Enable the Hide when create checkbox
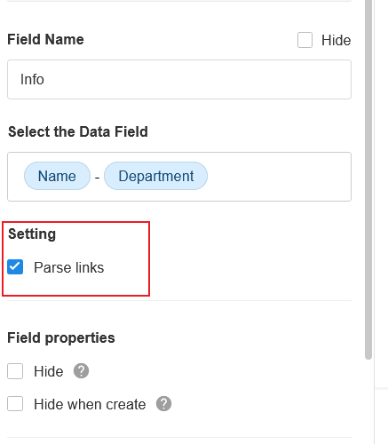Screen dimensions: 388x444 click(15, 404)
